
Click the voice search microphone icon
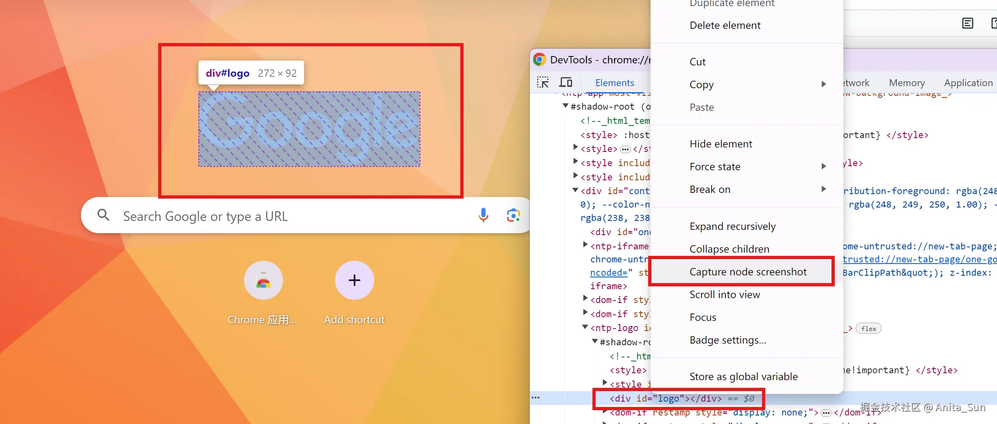pos(483,215)
